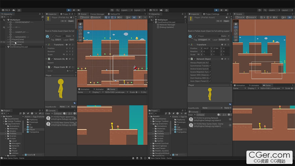This screenshot has height=166, width=295.
Task: Switch to Clones Manager tab in left editor
Action: coord(97,14)
